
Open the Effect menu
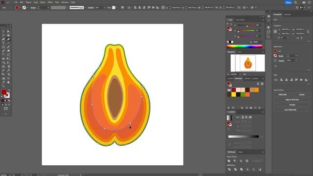tap(50, 2)
